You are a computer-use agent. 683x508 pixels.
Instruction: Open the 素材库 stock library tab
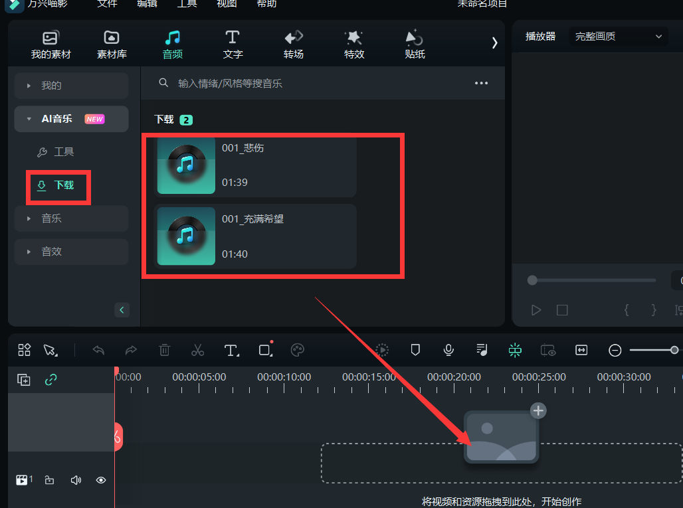click(x=112, y=45)
